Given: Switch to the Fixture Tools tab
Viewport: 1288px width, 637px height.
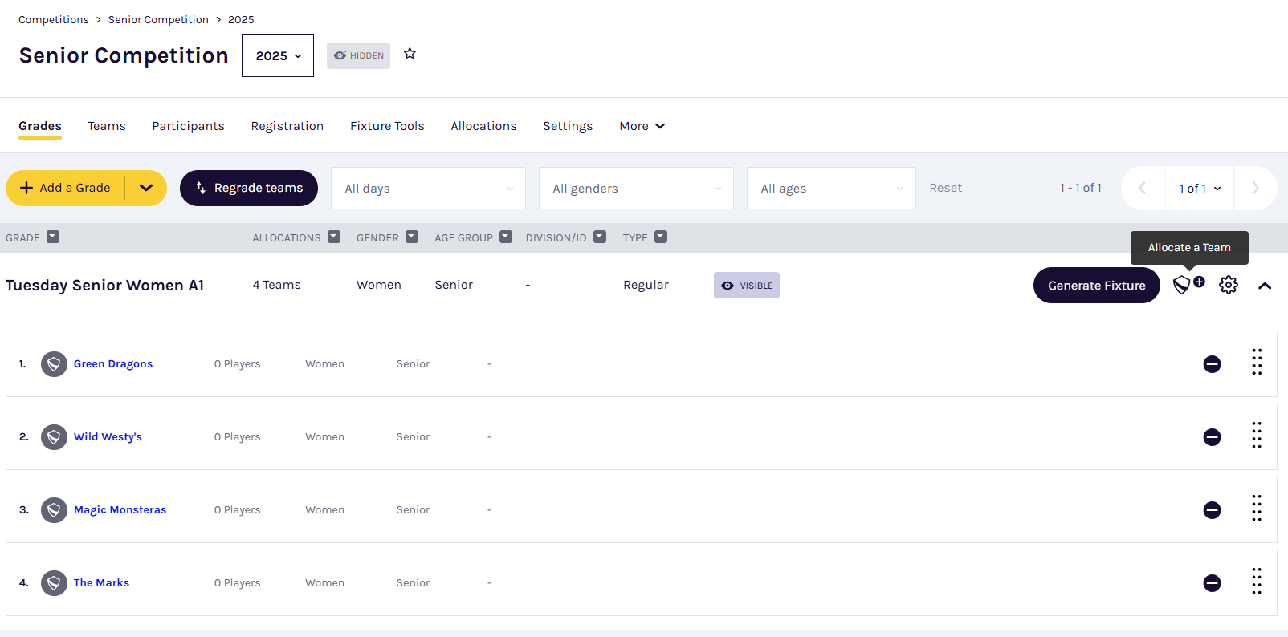Looking at the screenshot, I should click(387, 126).
